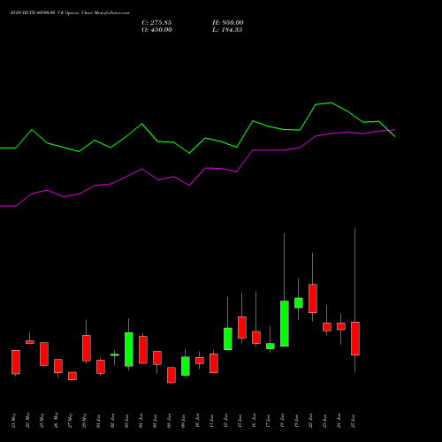The image size is (442, 442).
Task: Select the 26 May date label
Action: click(x=57, y=421)
